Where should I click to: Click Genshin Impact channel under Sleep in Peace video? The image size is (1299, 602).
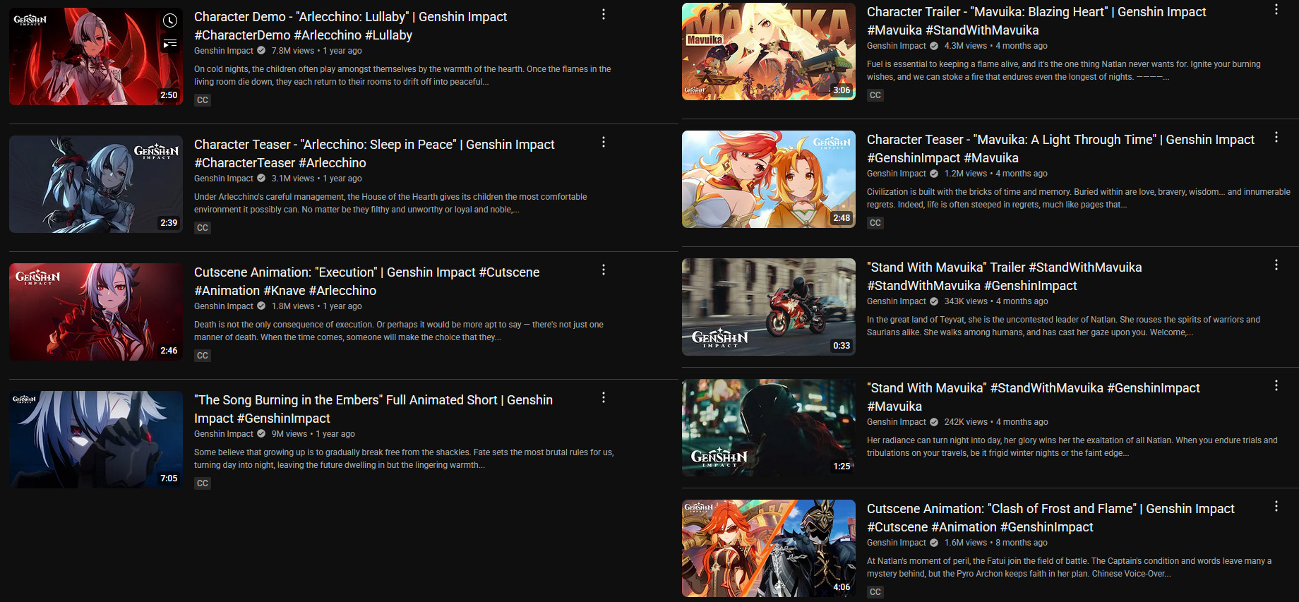224,179
